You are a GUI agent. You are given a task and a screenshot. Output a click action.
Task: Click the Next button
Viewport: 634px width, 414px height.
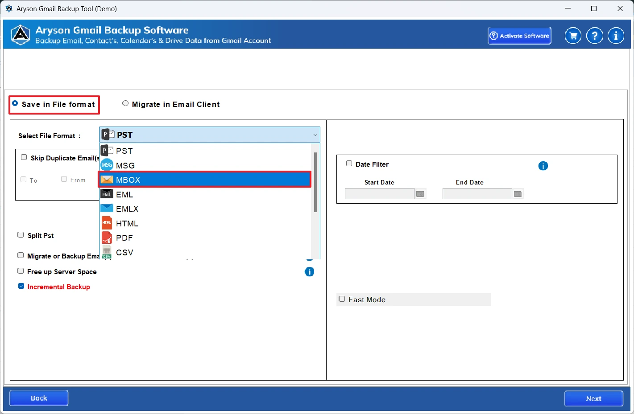593,398
